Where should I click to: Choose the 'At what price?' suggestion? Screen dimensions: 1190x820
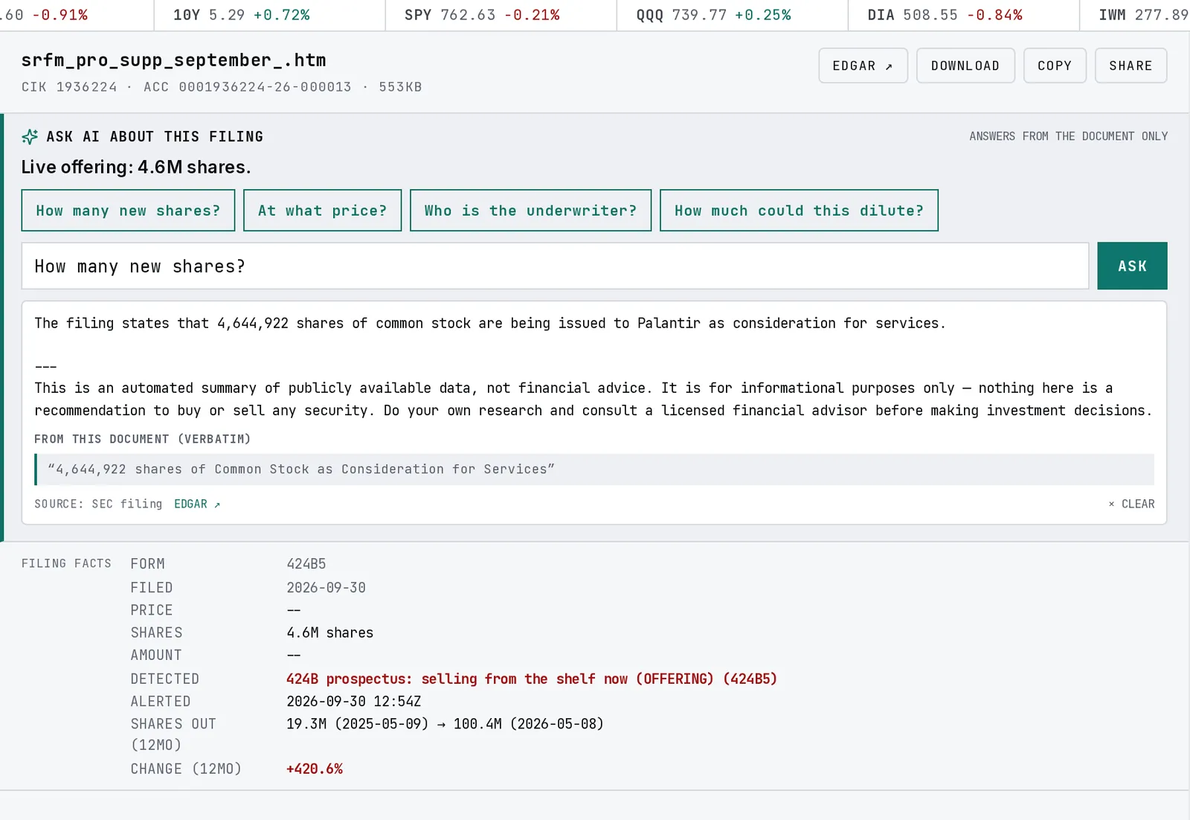pos(322,211)
